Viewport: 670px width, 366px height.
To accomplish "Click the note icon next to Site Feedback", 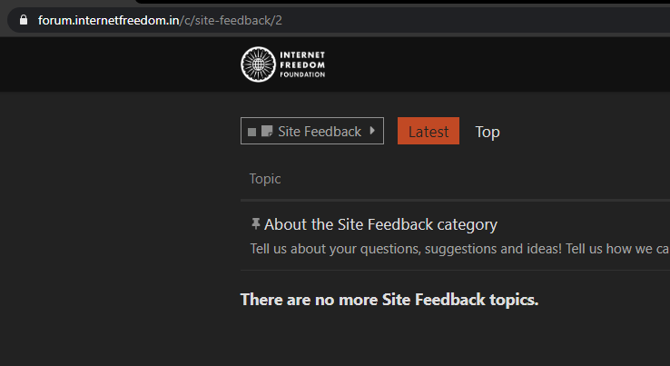I will (266, 132).
